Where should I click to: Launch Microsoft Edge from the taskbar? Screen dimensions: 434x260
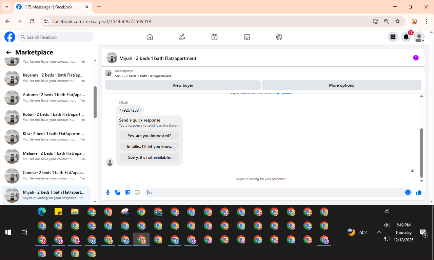(x=42, y=212)
